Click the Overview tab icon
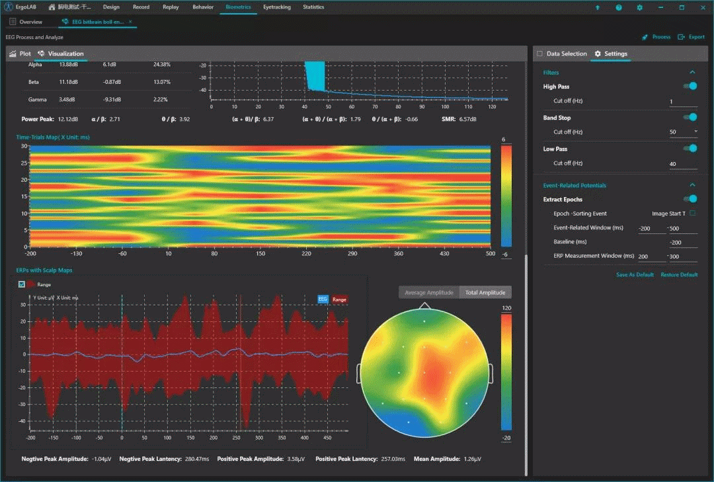The width and height of the screenshot is (714, 482). point(13,22)
